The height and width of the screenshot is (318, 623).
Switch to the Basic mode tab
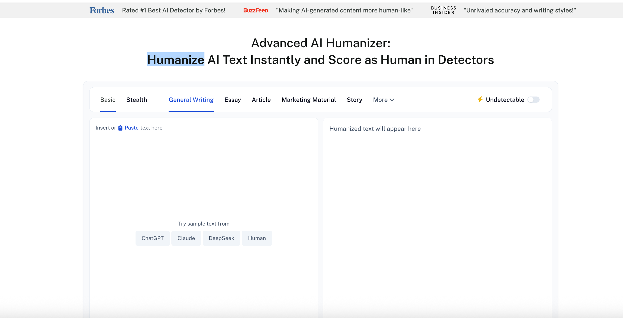point(108,100)
